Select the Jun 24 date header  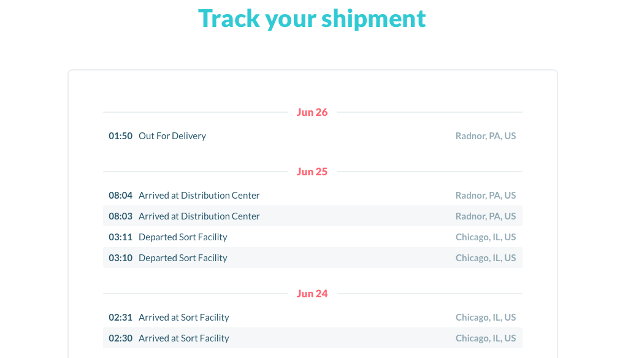[312, 294]
